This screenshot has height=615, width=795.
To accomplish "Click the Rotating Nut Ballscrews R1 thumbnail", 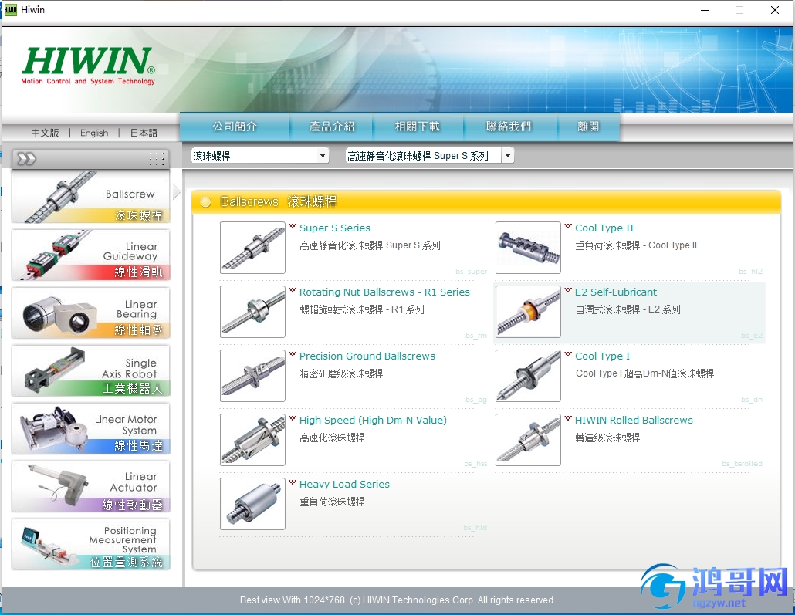I will click(x=252, y=311).
